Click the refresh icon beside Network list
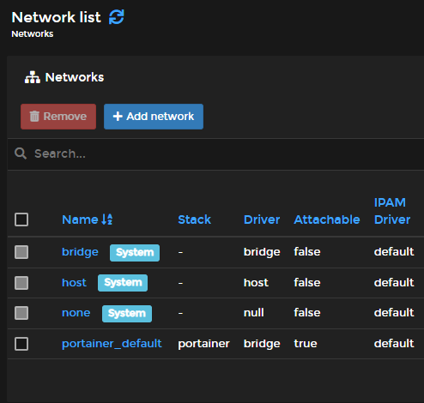This screenshot has height=403, width=424. (117, 17)
